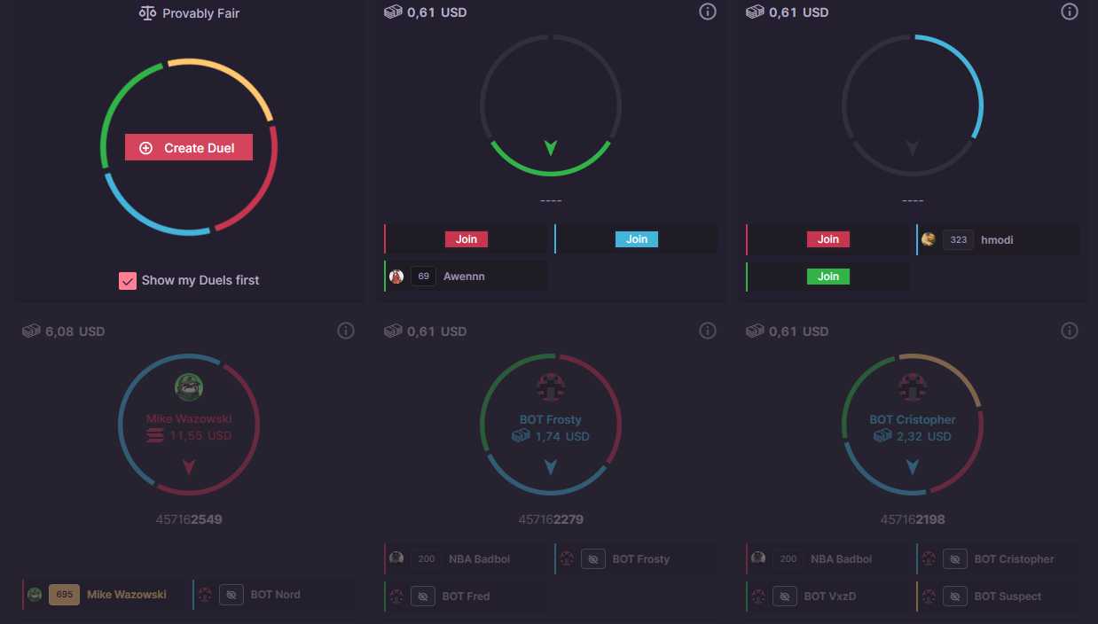Join the red slot in Awennn's duel
The height and width of the screenshot is (624, 1098).
click(x=466, y=239)
